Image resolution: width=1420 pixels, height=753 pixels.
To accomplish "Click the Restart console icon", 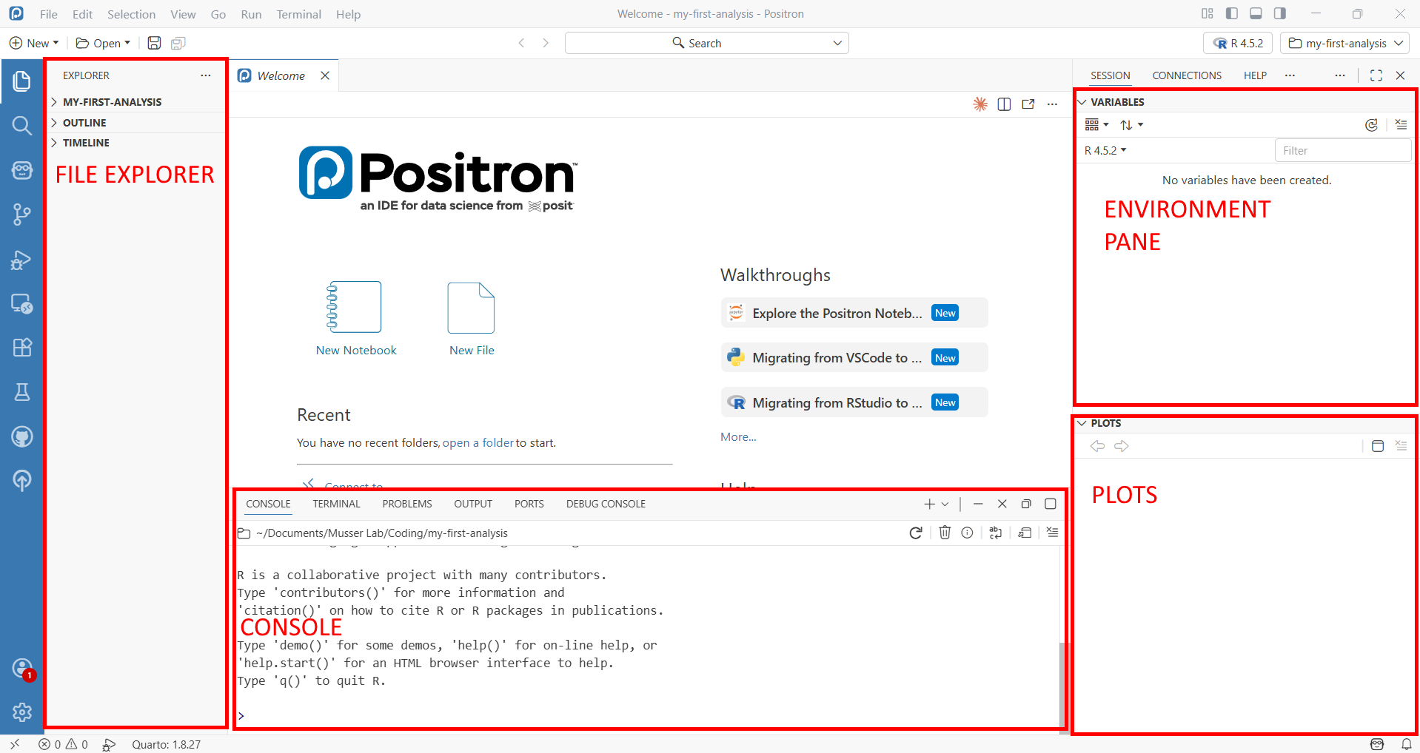I will pyautogui.click(x=916, y=533).
